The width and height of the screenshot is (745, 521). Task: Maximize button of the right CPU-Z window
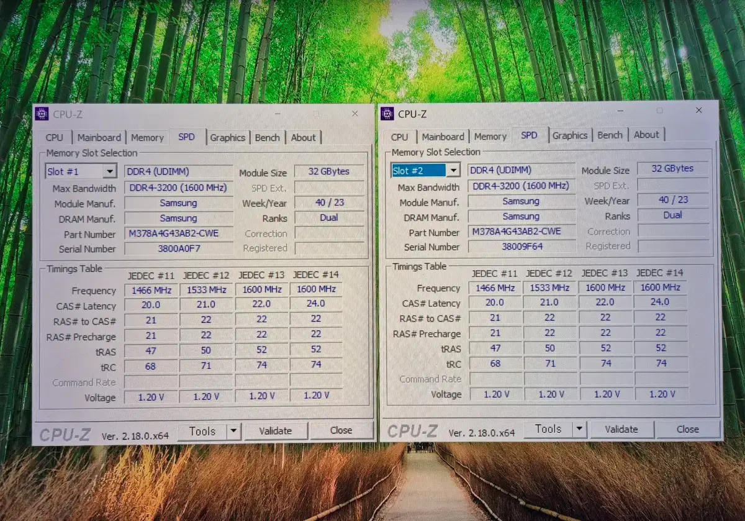tap(659, 111)
